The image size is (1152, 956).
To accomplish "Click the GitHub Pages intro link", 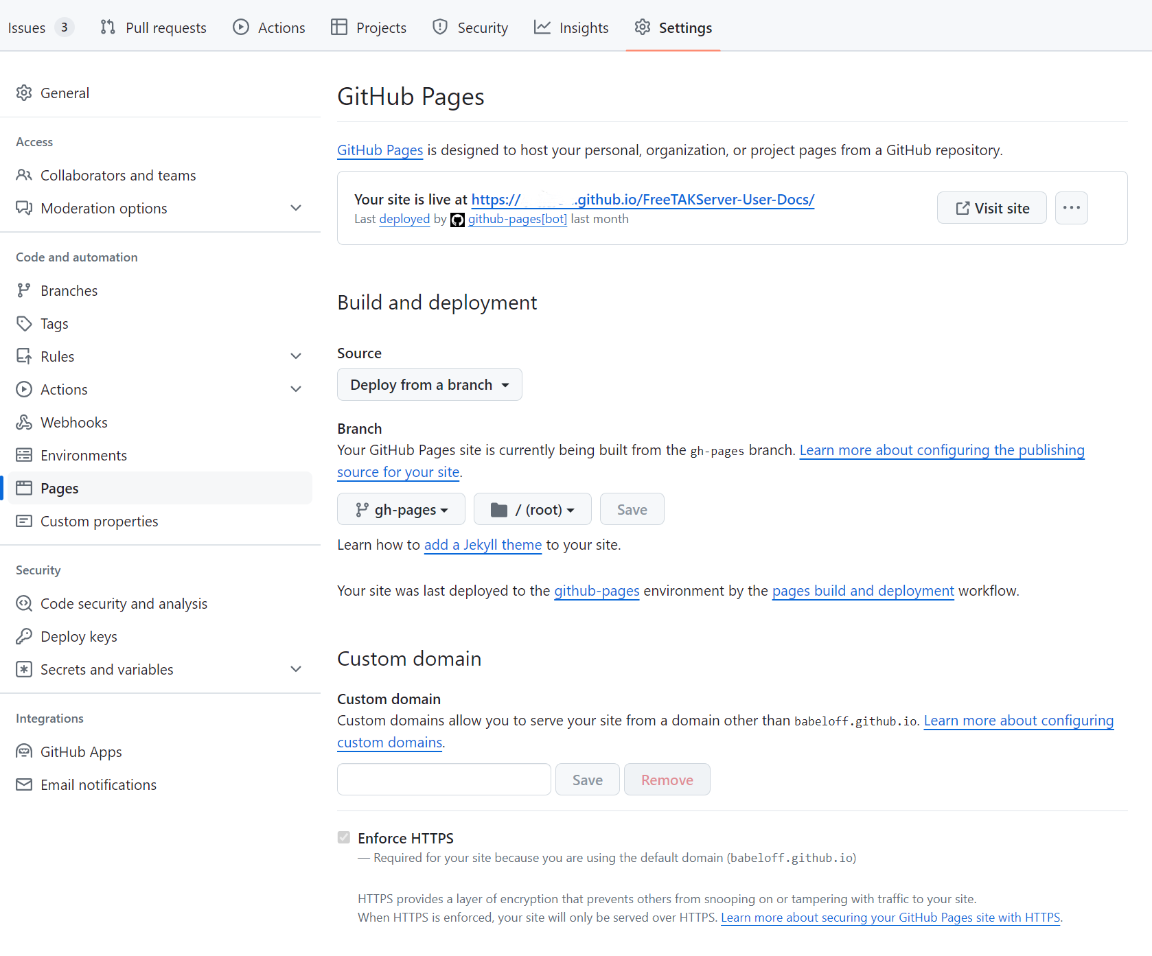I will [x=380, y=150].
